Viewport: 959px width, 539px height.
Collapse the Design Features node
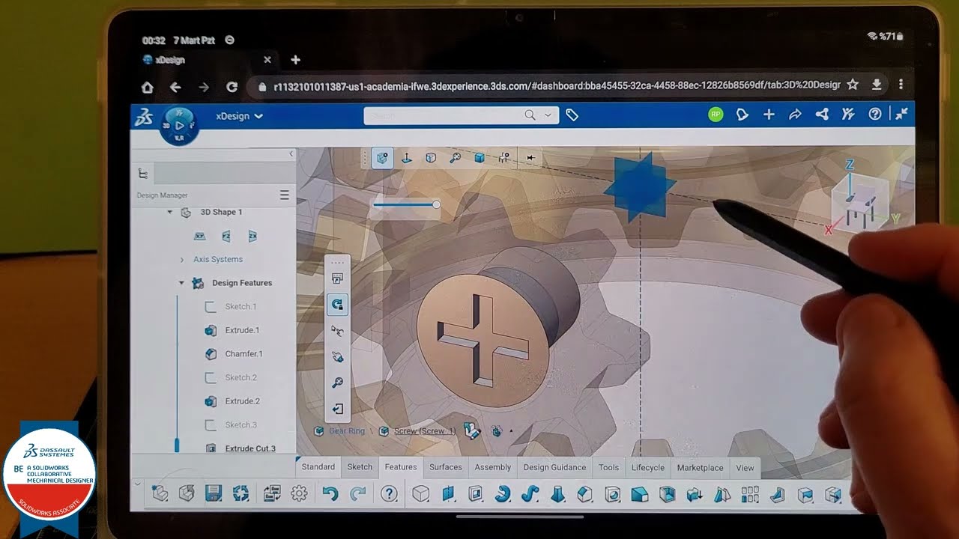pos(181,283)
